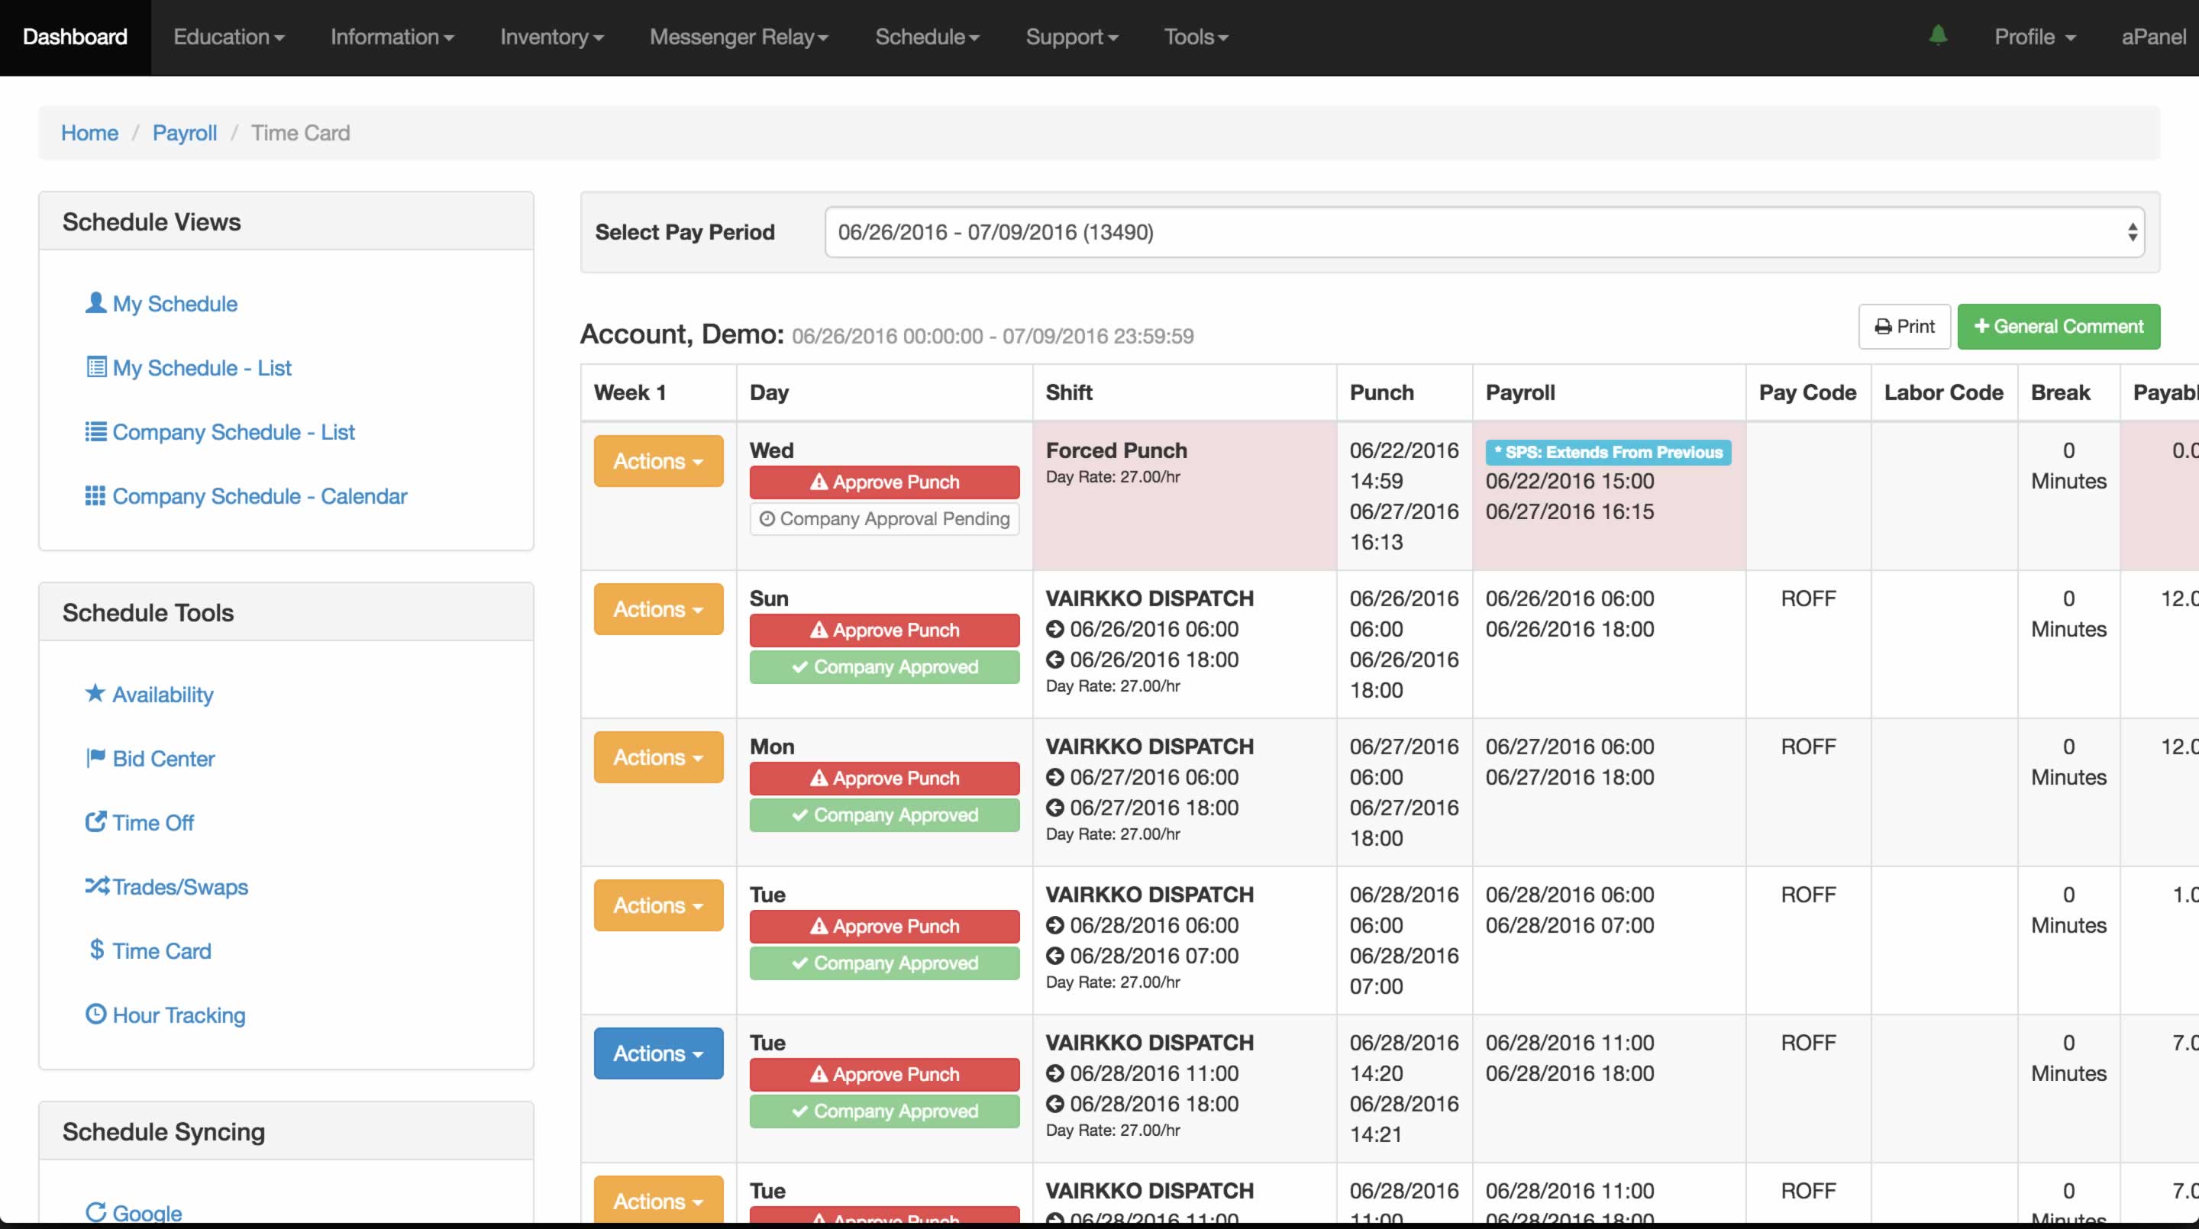Click Company Approval Pending button
The height and width of the screenshot is (1229, 2199).
[884, 519]
